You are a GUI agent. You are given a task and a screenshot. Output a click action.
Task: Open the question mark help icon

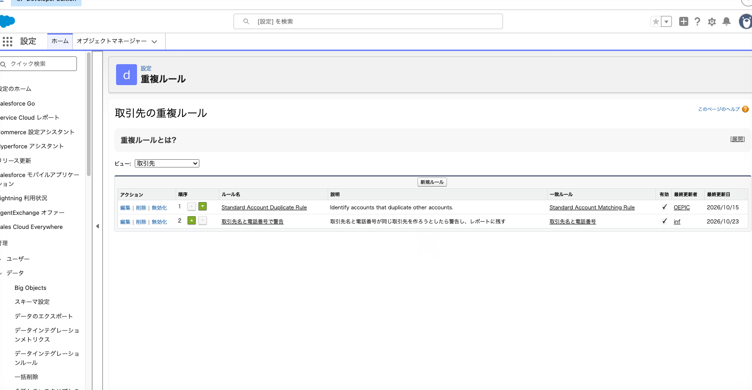coord(697,21)
